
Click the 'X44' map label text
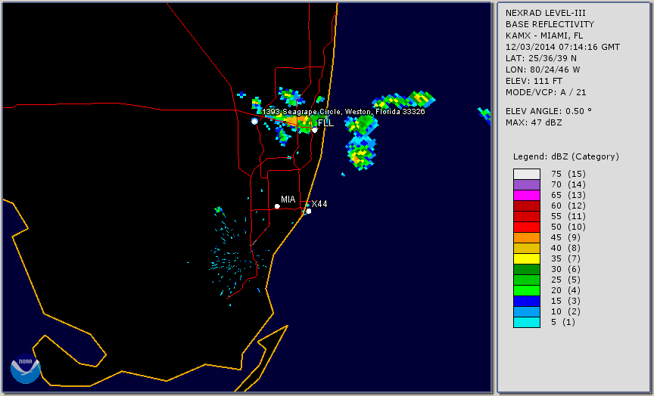pyautogui.click(x=319, y=204)
